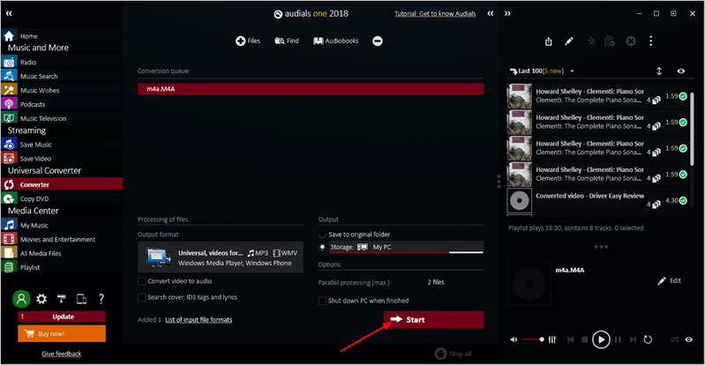Viewport: 705px width, 365px height.
Task: Click the Buy now! button
Action: 62,333
